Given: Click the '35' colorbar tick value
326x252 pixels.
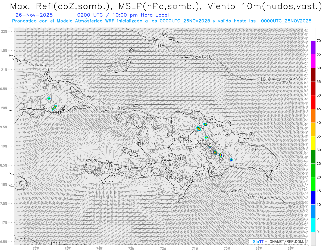Looking at the screenshot, I should [319, 136].
